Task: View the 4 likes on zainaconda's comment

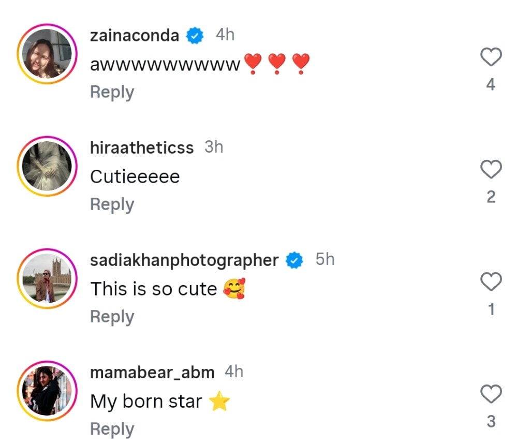Action: 490,84
